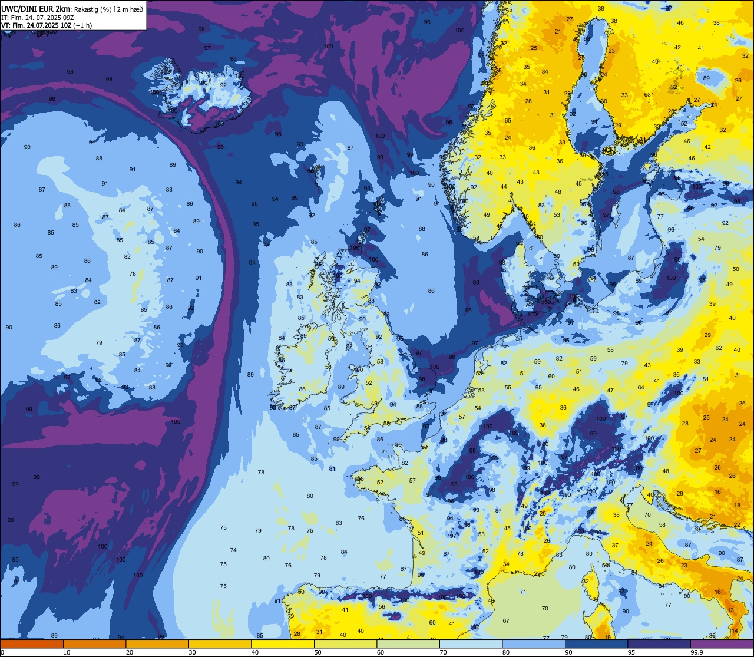Click the purple legend swatch above 99.9 %

(x=722, y=643)
